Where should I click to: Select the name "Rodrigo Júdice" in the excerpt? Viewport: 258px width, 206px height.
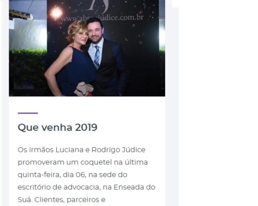[119, 150]
